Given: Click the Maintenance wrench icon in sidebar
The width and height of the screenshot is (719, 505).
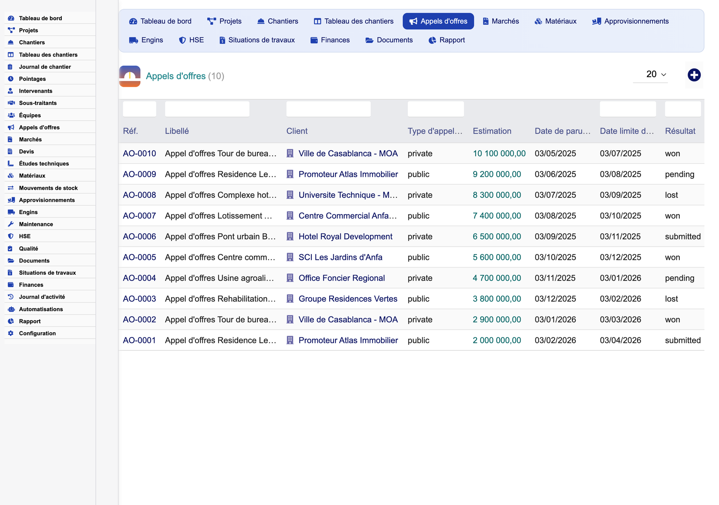Looking at the screenshot, I should [x=11, y=224].
